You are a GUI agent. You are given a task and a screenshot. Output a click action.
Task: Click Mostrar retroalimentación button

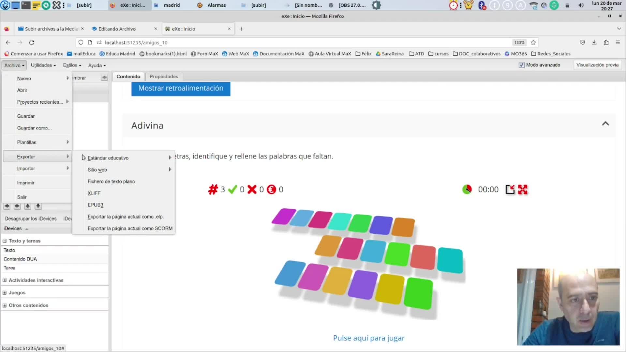(181, 88)
